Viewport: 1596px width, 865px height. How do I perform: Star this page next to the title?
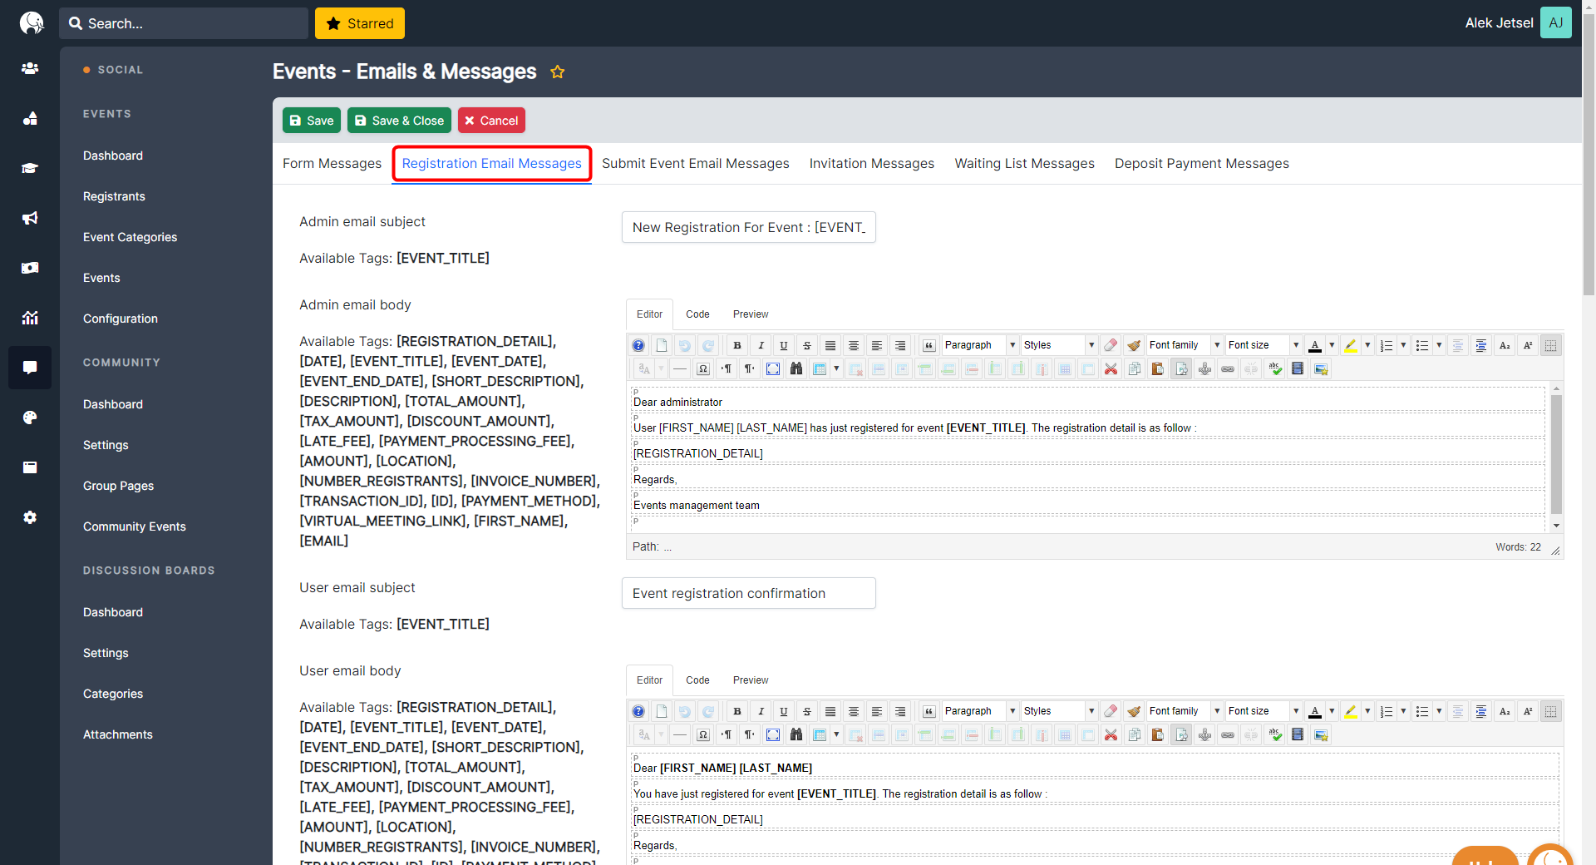(x=558, y=72)
